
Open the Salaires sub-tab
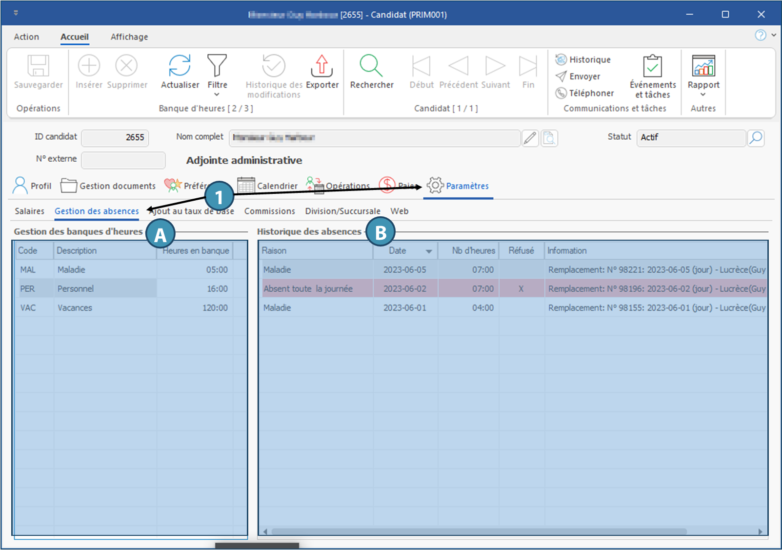29,211
